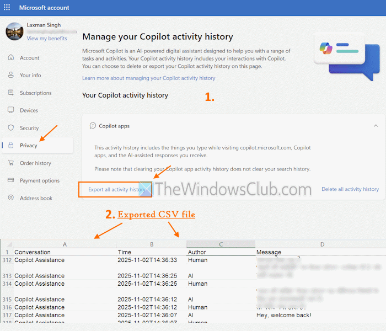Image resolution: width=386 pixels, height=331 pixels.
Task: Click the Conversation header cell
Action: (65, 252)
